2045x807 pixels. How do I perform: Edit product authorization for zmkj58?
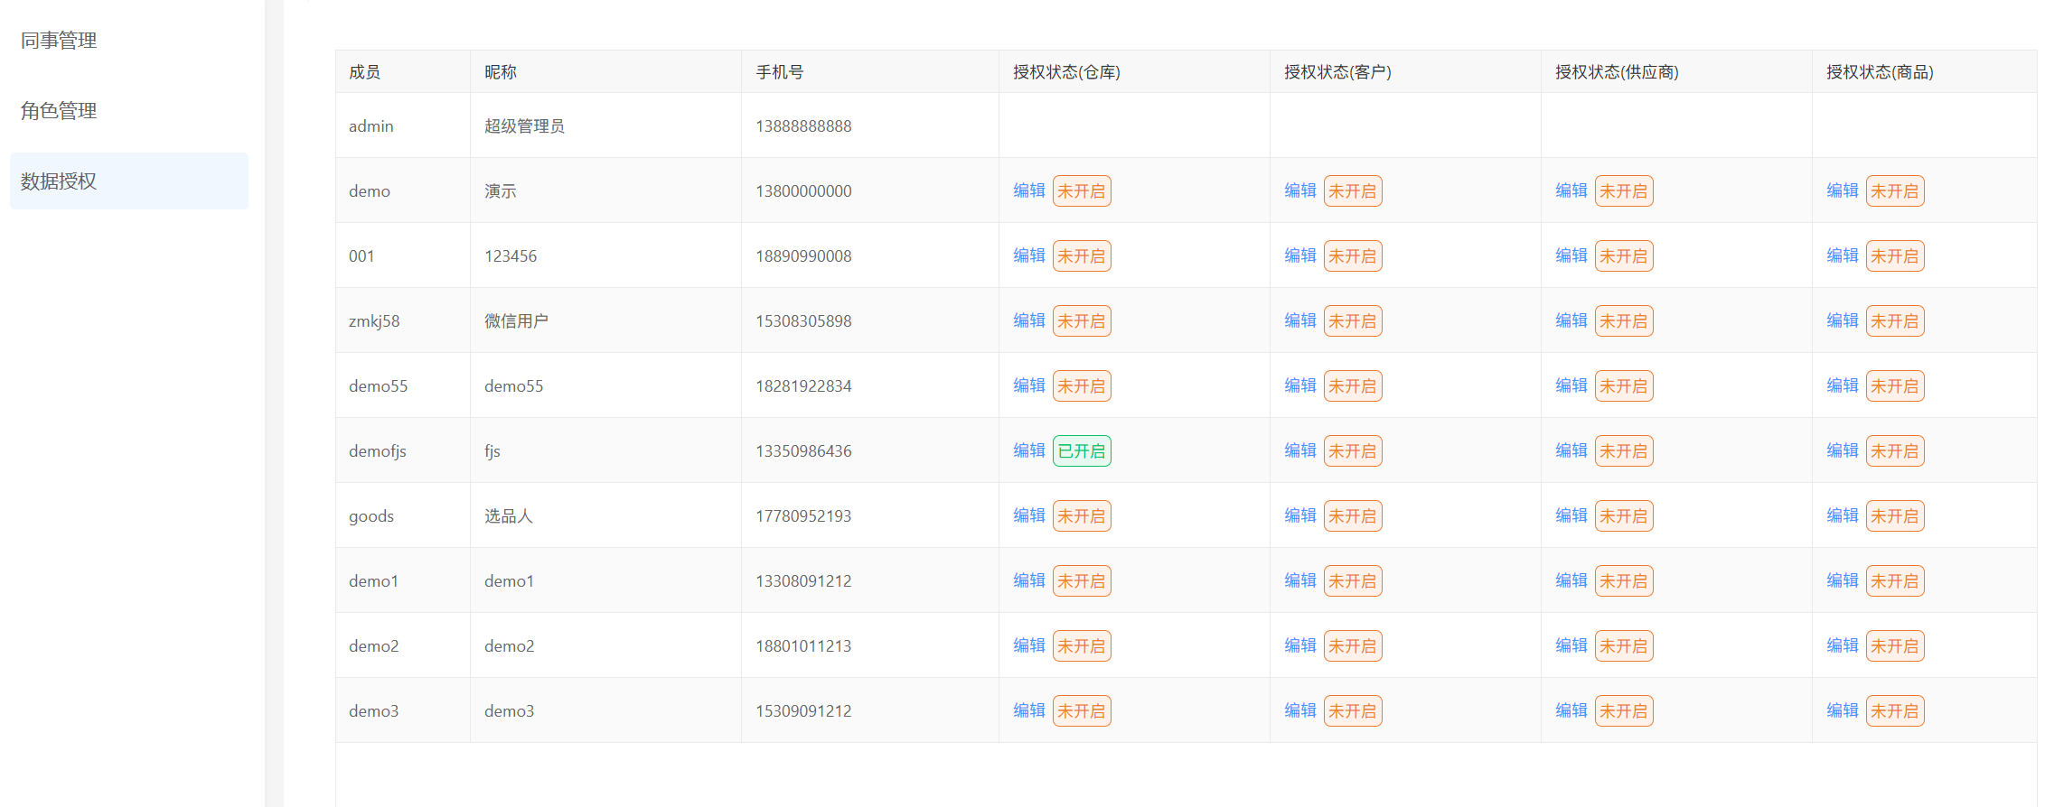pyautogui.click(x=1842, y=320)
